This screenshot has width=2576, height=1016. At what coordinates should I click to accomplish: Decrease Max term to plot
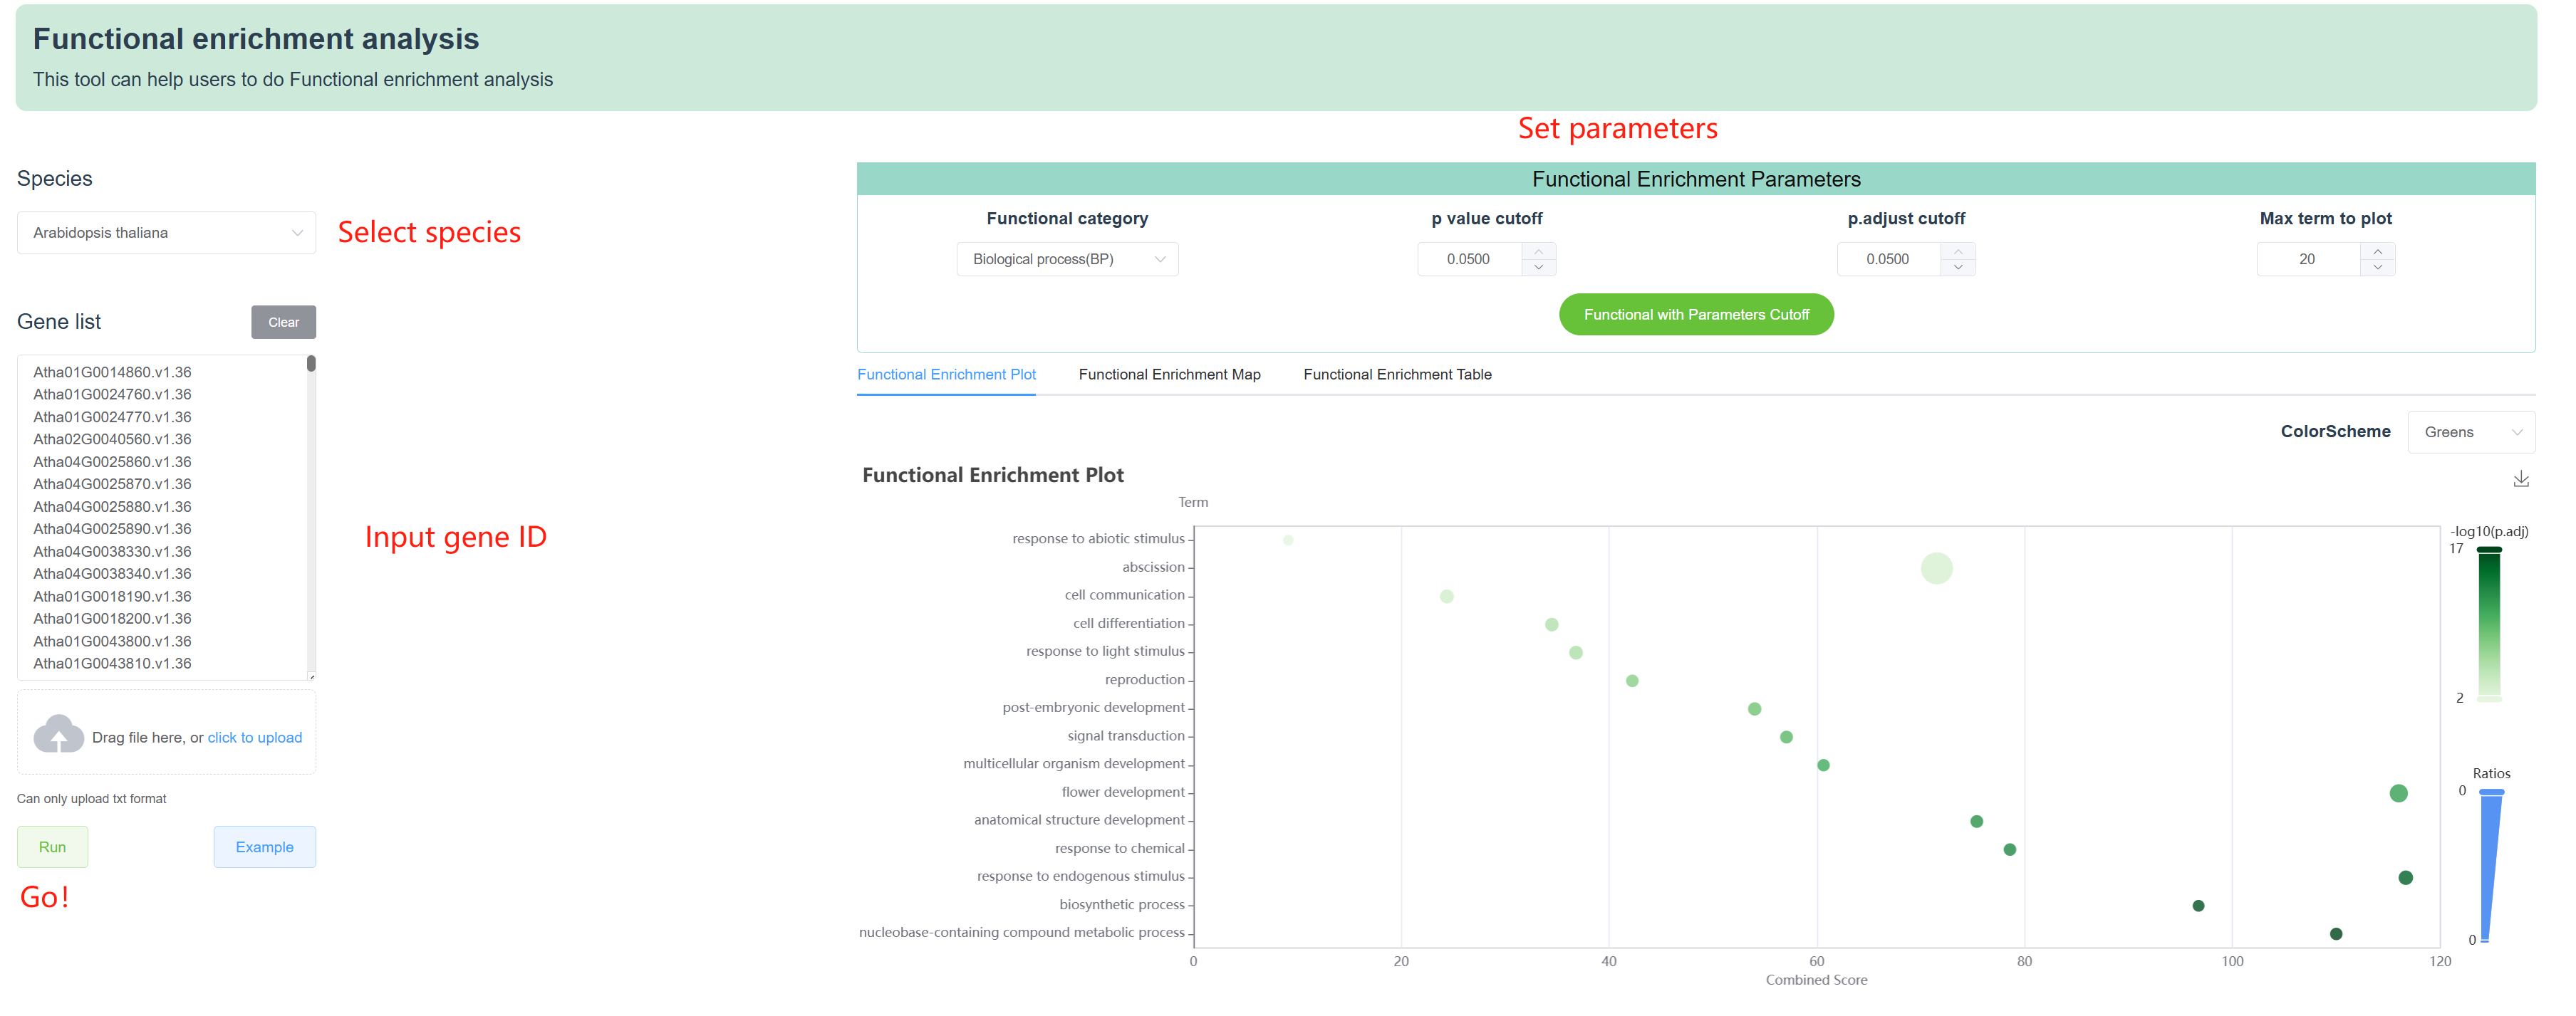click(2377, 268)
